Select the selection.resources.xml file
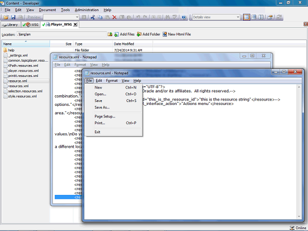 [25, 91]
